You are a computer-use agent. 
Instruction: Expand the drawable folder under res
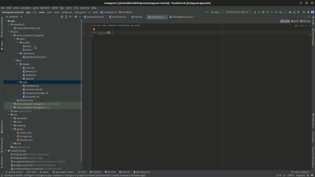pos(12,118)
